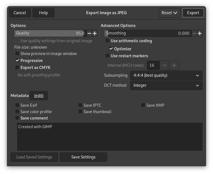Enable the Save thumbnail option
This screenshot has height=174, width=213.
tap(80, 112)
